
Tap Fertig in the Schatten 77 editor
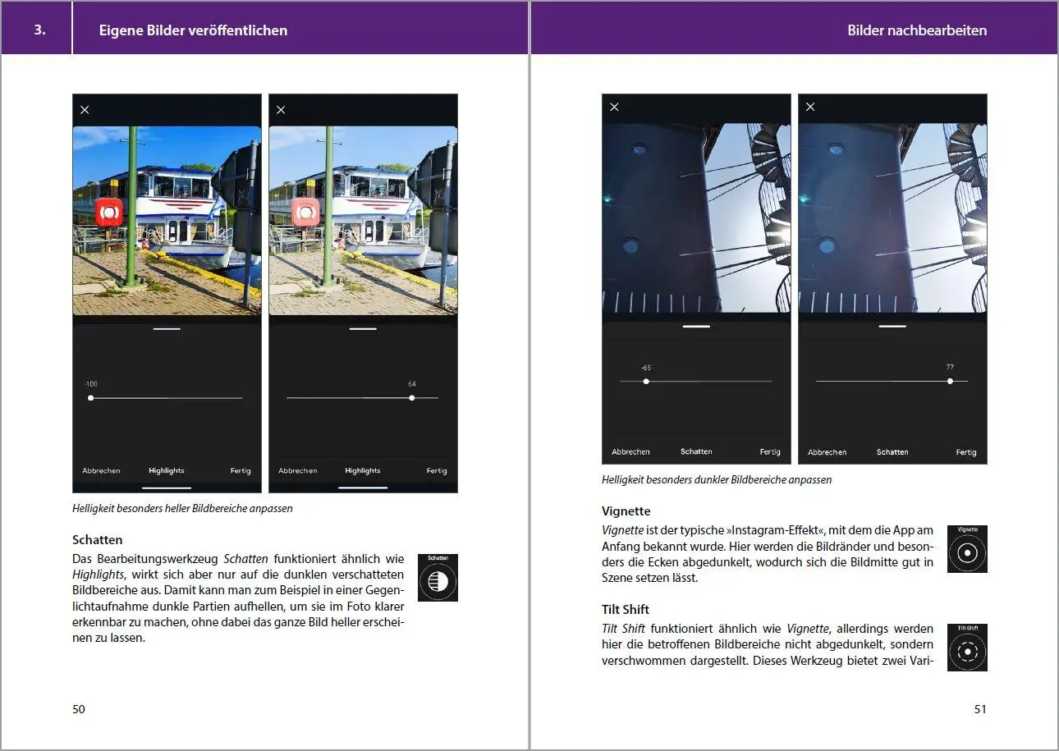point(966,452)
